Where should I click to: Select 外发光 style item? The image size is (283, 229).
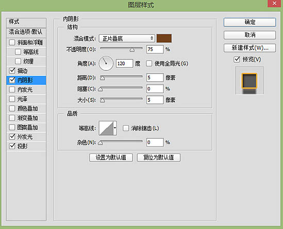[x=26, y=137]
